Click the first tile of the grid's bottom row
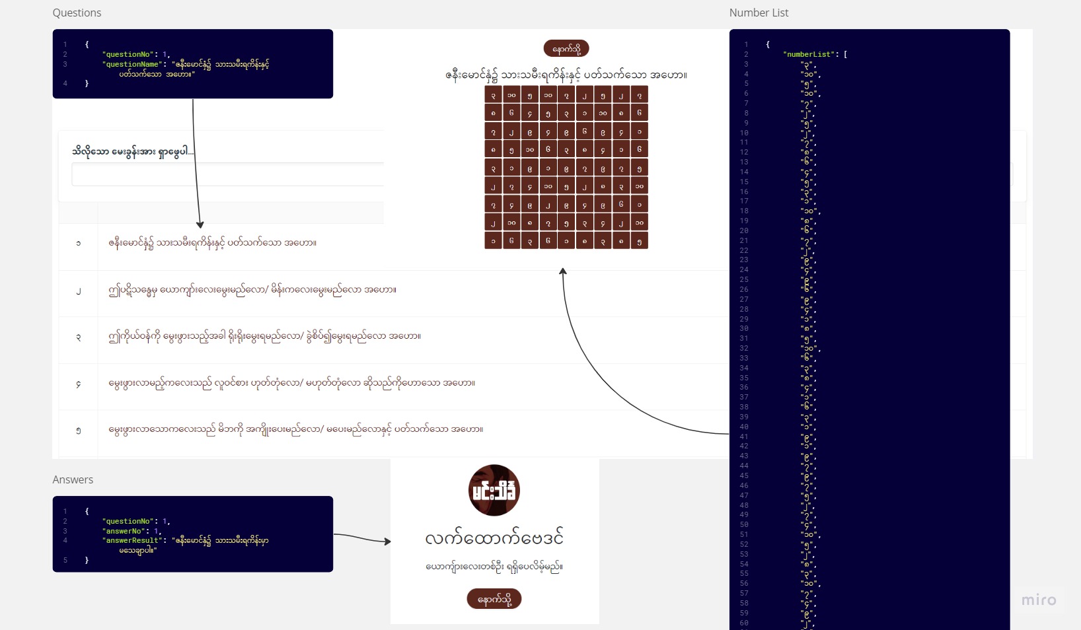This screenshot has width=1081, height=630. pyautogui.click(x=493, y=242)
